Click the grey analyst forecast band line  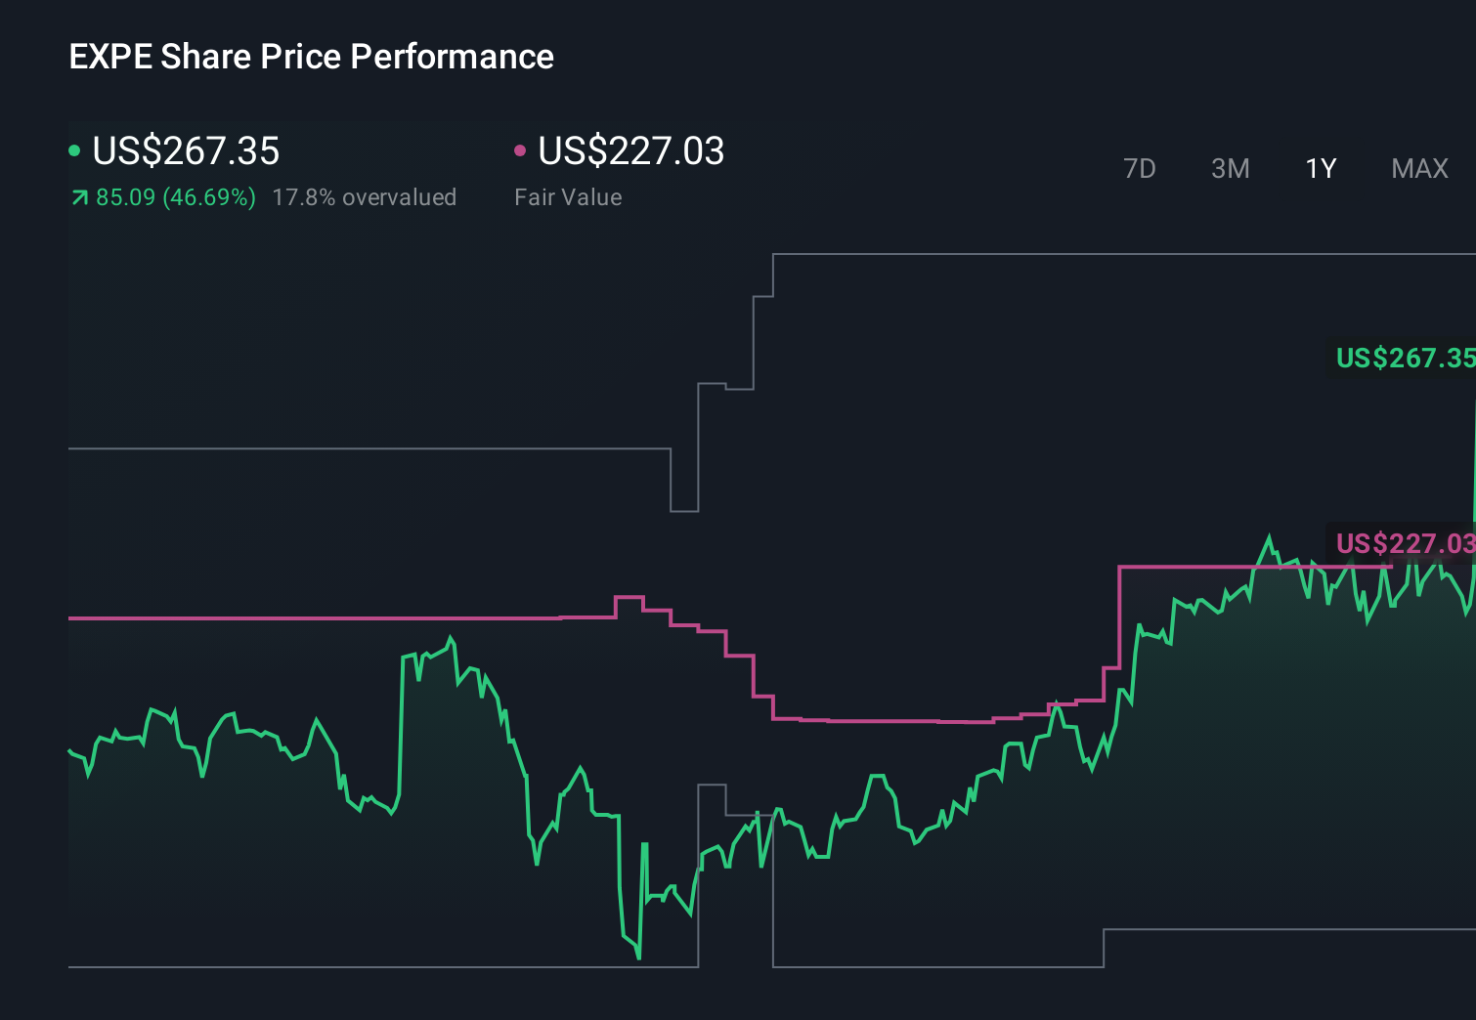point(977,254)
